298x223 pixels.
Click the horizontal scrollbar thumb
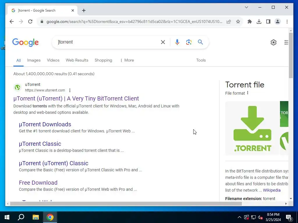click(x=126, y=204)
